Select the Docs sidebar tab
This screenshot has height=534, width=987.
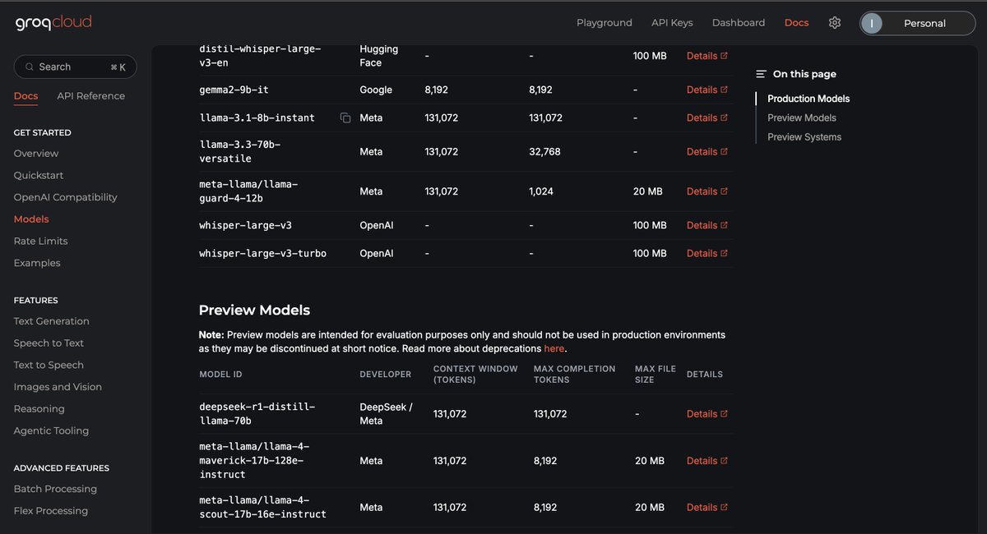[x=26, y=96]
